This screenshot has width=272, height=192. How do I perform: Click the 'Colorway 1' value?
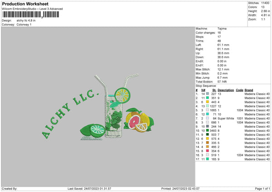(24, 24)
